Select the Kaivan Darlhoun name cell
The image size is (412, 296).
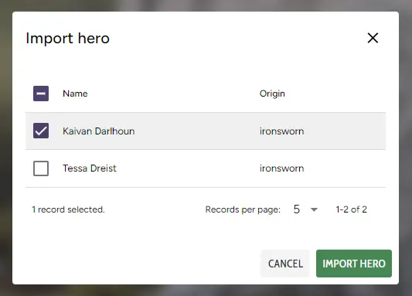(98, 131)
